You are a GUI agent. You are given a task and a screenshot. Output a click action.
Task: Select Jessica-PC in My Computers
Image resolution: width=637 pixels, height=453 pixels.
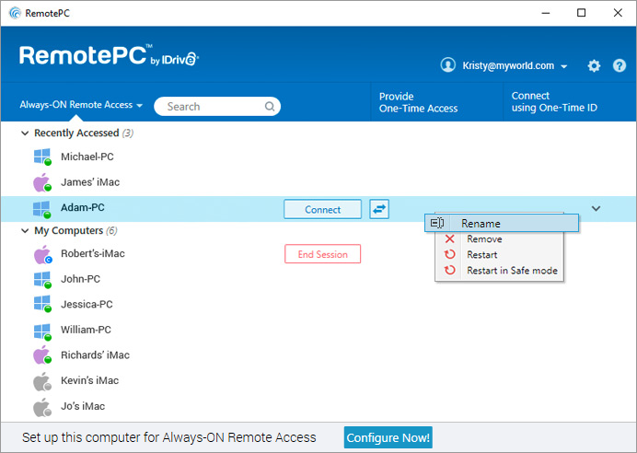point(87,305)
